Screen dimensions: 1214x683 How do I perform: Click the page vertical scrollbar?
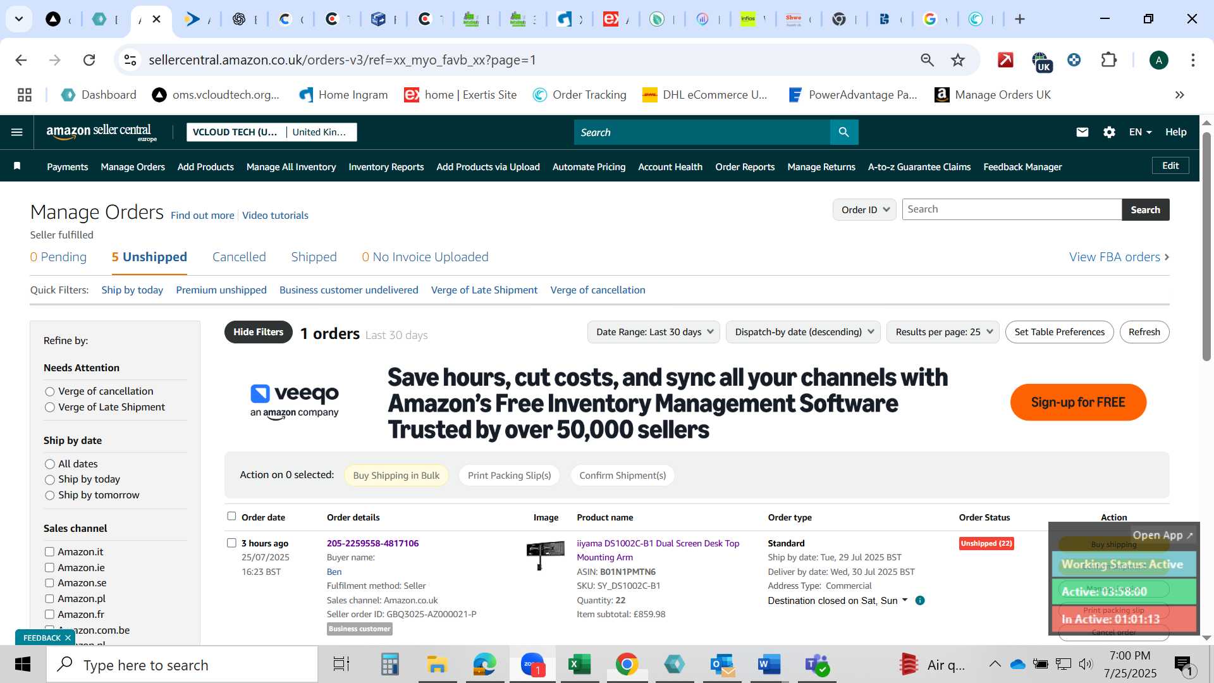[1206, 247]
